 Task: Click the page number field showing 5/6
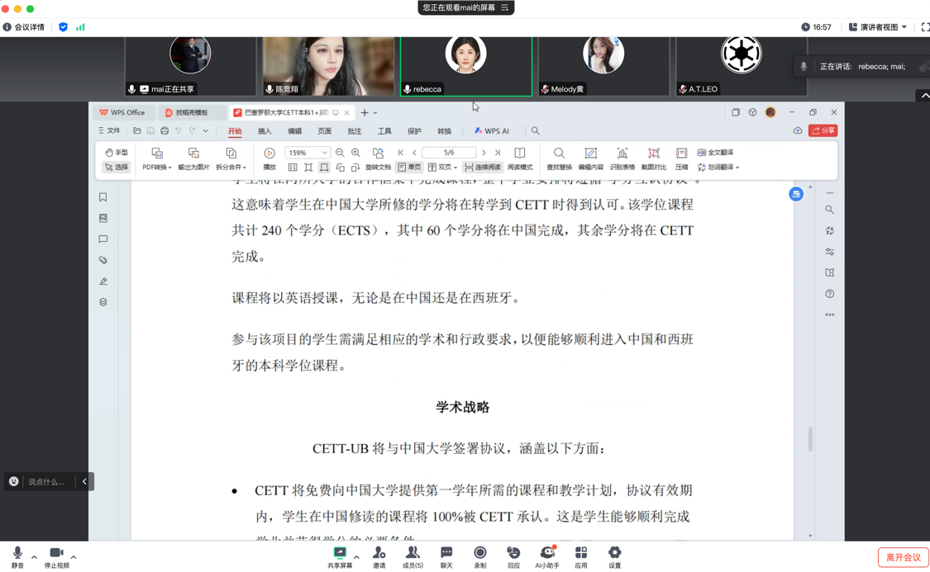coord(449,153)
